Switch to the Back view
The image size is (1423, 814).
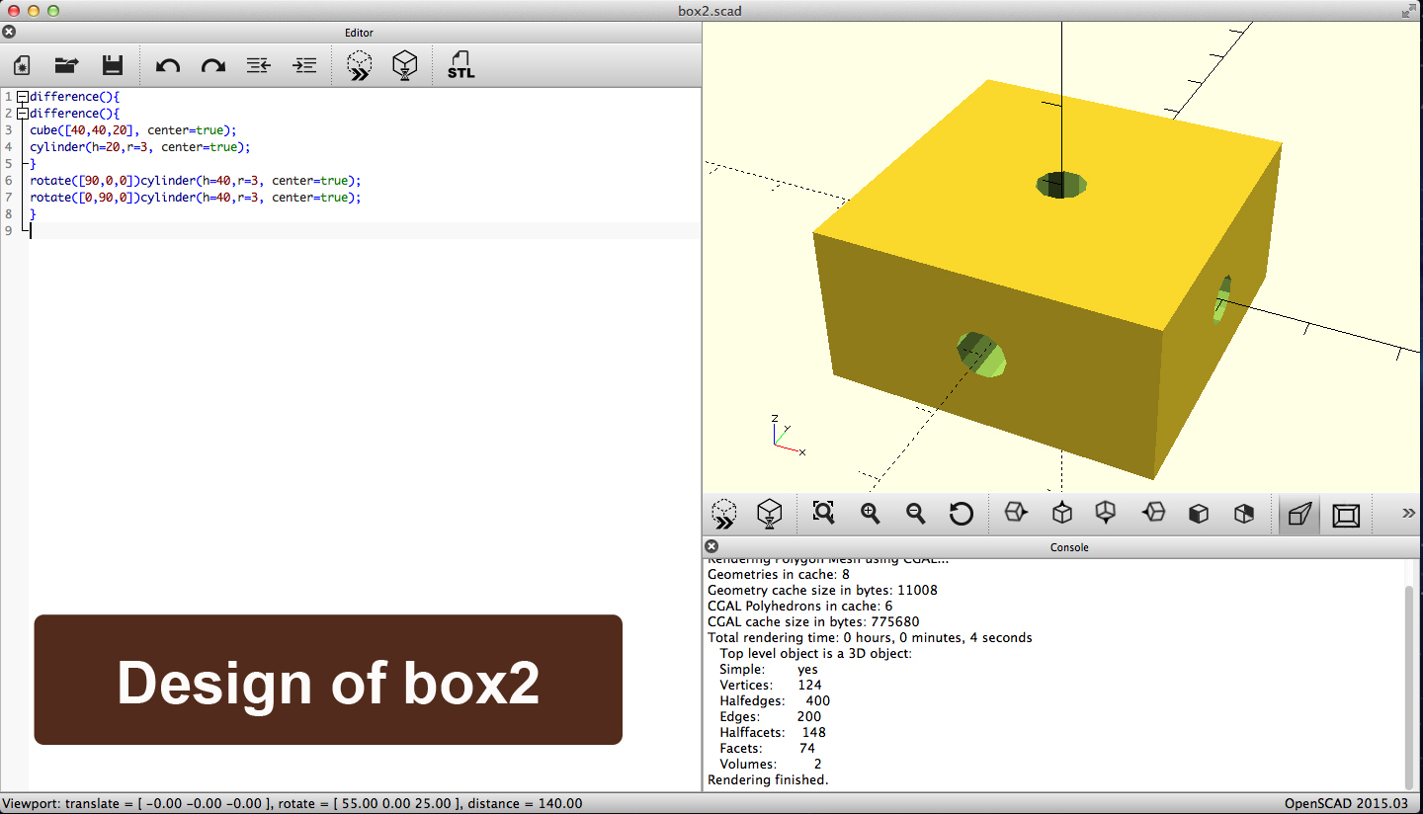pos(1244,514)
